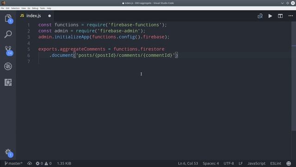Click the open changes icon in editor toolbar
This screenshot has width=296, height=167.
click(260, 16)
